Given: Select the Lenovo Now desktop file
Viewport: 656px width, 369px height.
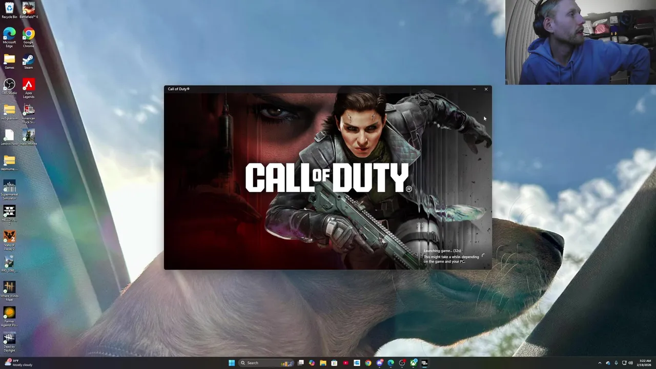Looking at the screenshot, I should (x=9, y=137).
